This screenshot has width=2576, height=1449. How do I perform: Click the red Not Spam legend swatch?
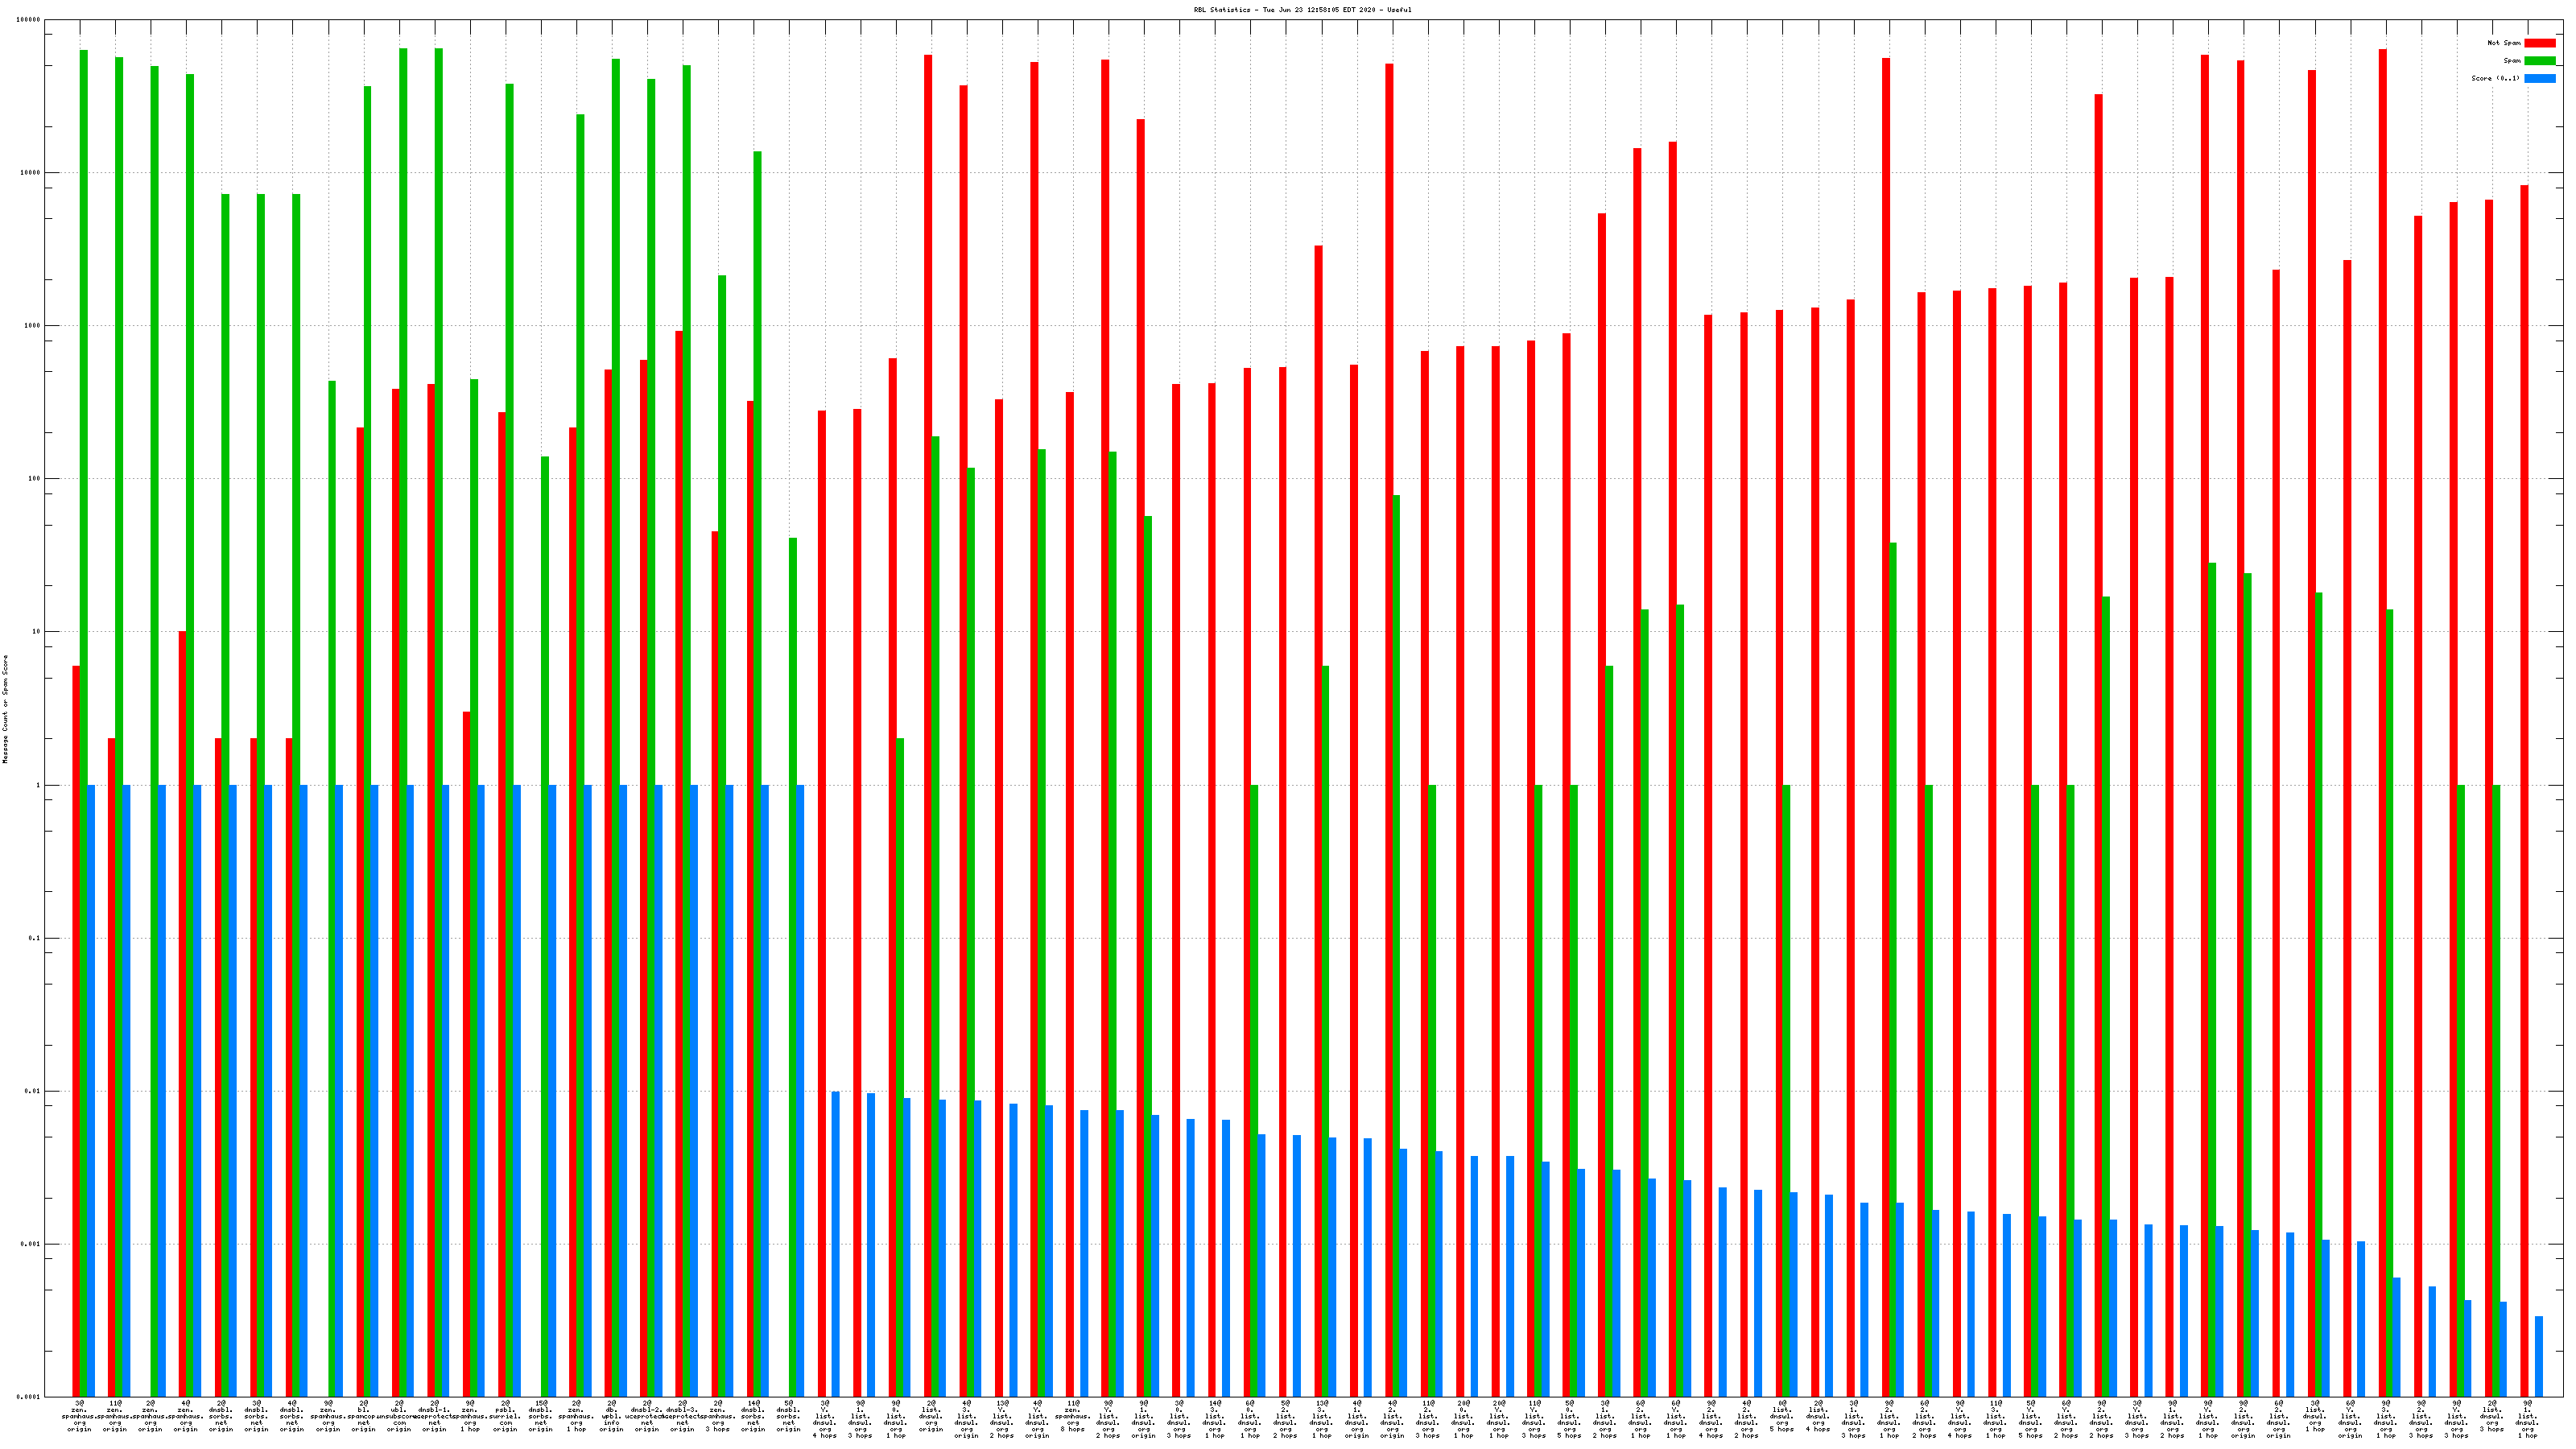point(2539,43)
